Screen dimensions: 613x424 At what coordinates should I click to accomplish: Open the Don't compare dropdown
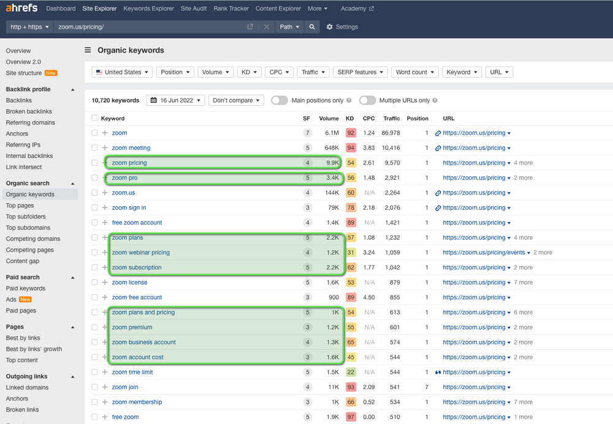[236, 100]
